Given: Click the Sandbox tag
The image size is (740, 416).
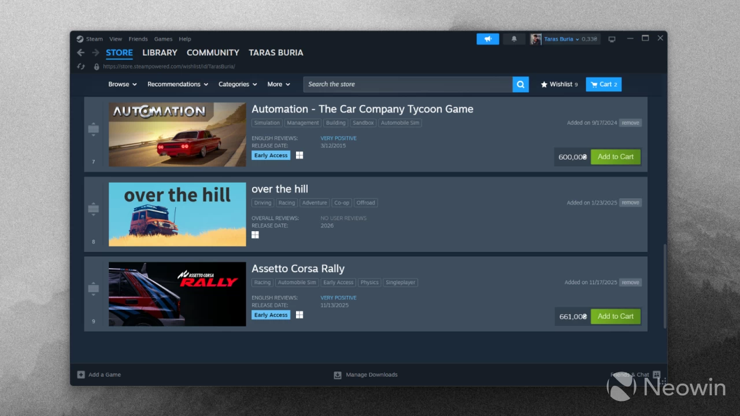Looking at the screenshot, I should pos(363,123).
